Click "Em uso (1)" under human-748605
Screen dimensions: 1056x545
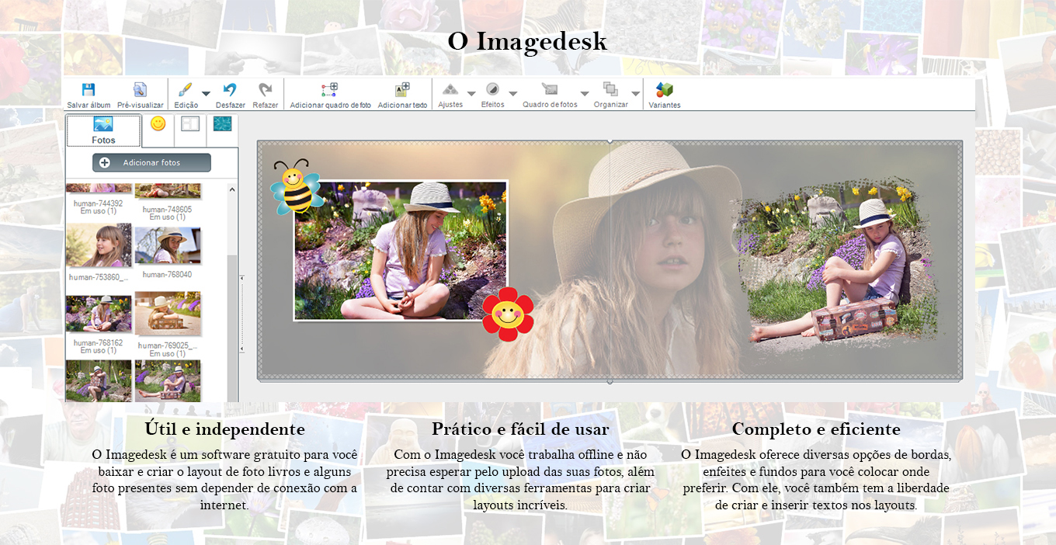coord(168,217)
